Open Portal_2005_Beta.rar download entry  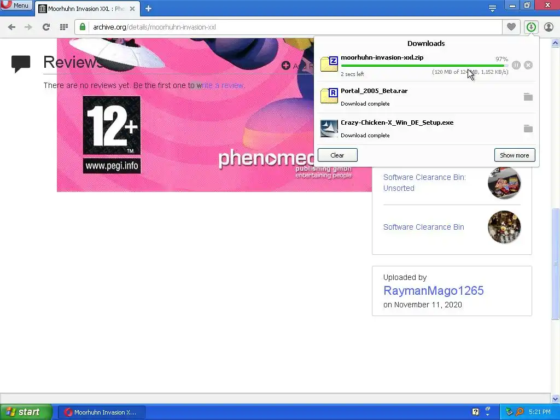click(427, 97)
